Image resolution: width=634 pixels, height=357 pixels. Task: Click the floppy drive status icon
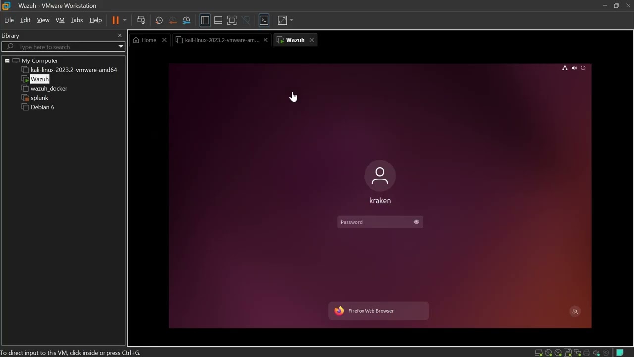(x=568, y=353)
